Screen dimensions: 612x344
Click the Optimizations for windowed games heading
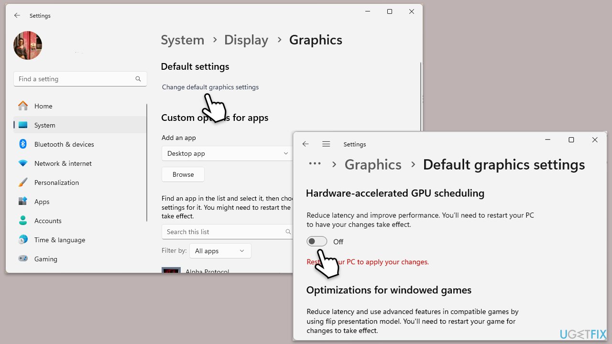click(x=389, y=290)
